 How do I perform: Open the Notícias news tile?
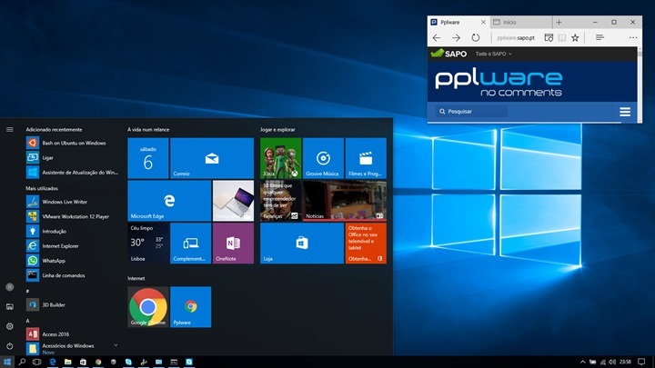pyautogui.click(x=344, y=201)
